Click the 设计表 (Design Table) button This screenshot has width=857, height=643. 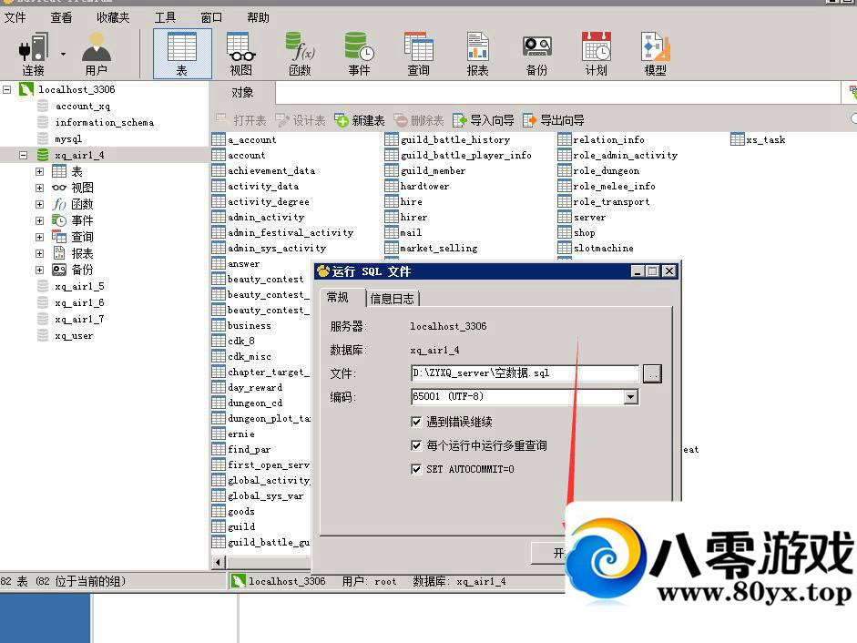pyautogui.click(x=300, y=120)
